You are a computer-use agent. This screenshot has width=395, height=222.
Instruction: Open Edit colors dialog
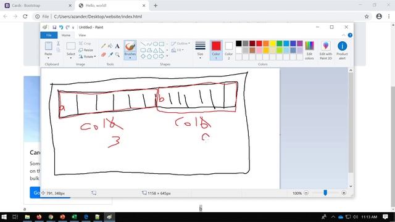[x=309, y=51]
